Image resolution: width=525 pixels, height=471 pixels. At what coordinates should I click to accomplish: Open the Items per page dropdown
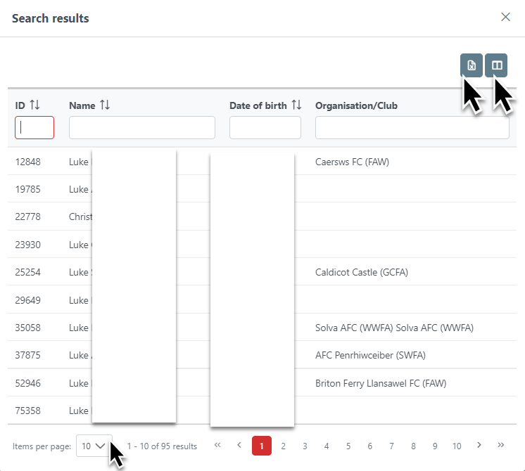94,446
